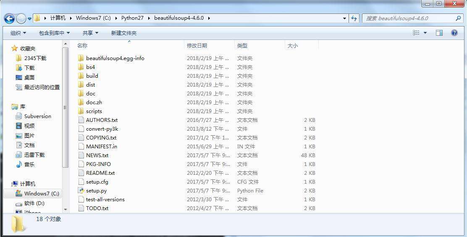Viewport: 467px width, 237px height.
Task: Select 库 in navigation pane
Action: coord(22,107)
